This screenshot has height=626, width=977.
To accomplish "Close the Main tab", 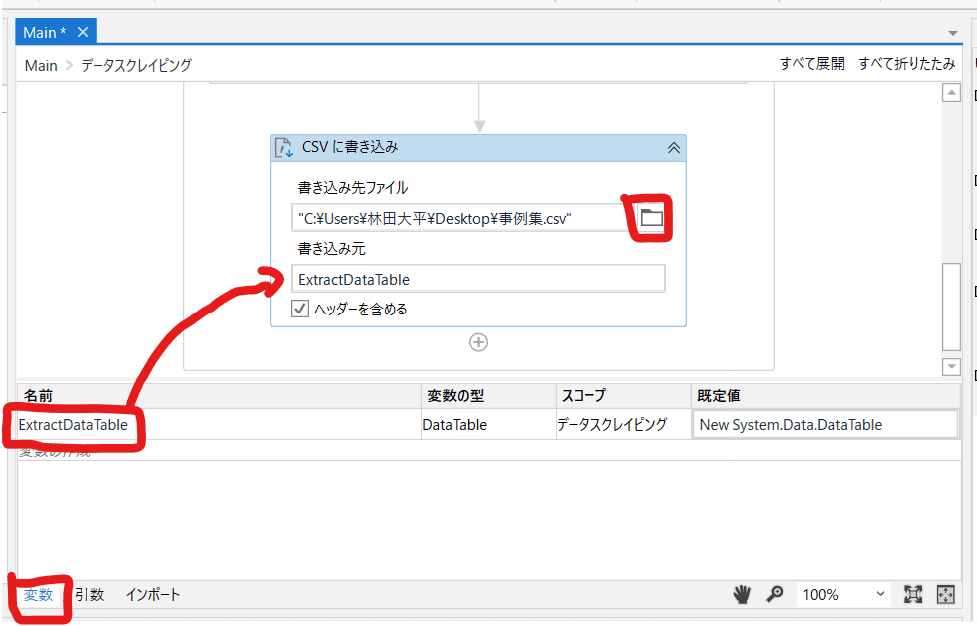I will [x=83, y=33].
